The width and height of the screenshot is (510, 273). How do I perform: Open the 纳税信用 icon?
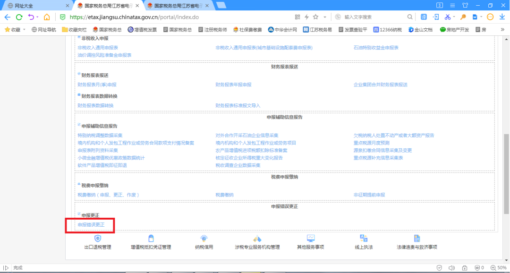click(x=204, y=238)
